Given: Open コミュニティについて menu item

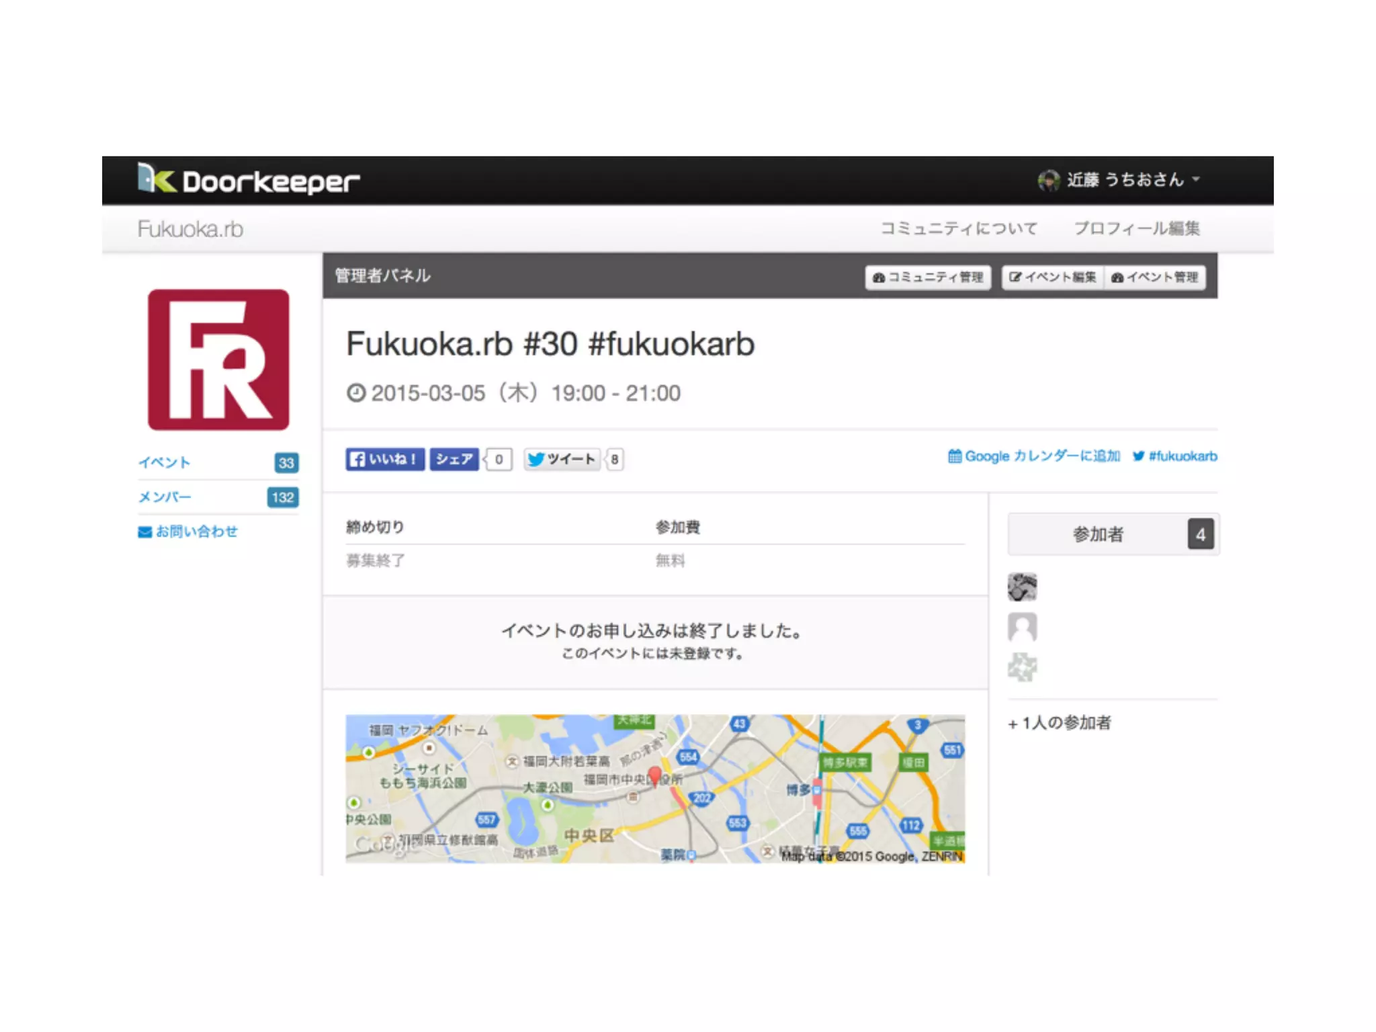Looking at the screenshot, I should tap(959, 229).
